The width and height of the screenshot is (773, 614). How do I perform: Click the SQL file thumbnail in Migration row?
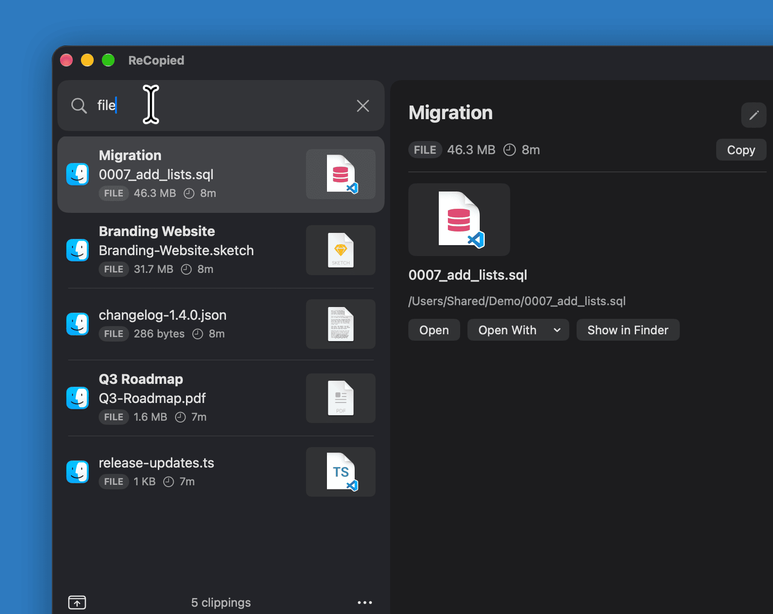click(x=341, y=174)
